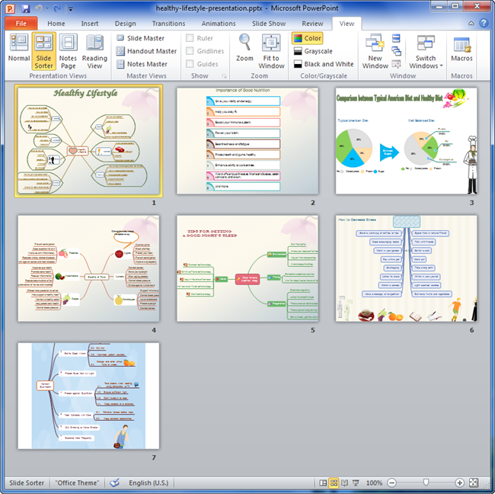Image resolution: width=495 pixels, height=494 pixels.
Task: Click Fit to Window
Action: (271, 51)
